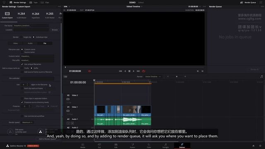Viewport: 265px width, 149px height.
Task: Toggle the Render Settings panel button
Action: click(x=18, y=2)
